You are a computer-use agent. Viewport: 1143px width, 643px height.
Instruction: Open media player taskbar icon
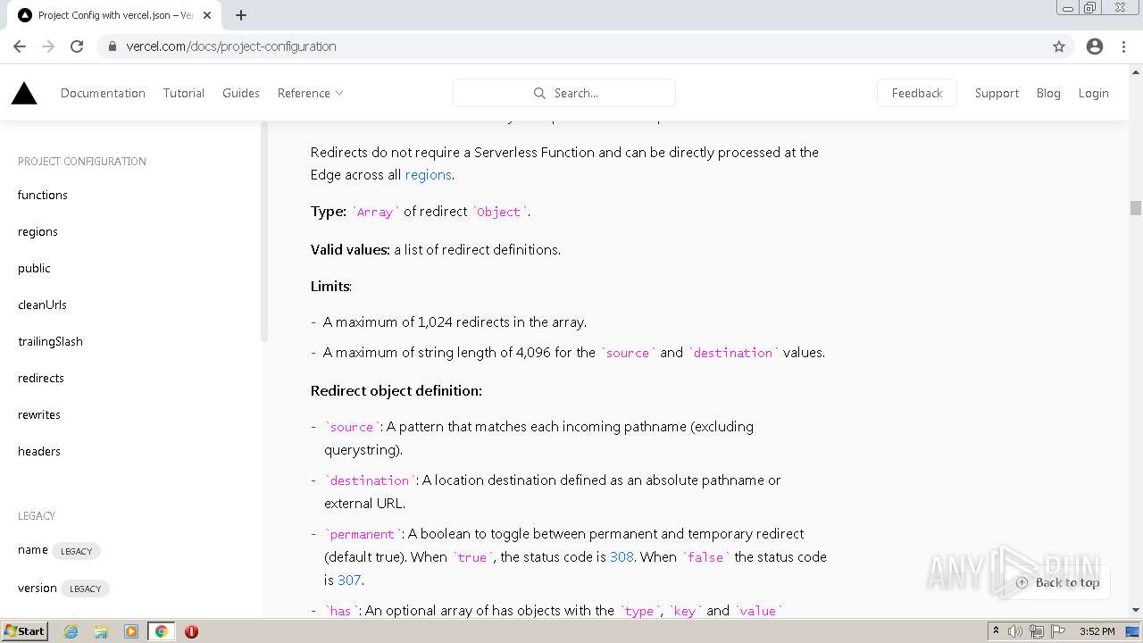coord(131,631)
